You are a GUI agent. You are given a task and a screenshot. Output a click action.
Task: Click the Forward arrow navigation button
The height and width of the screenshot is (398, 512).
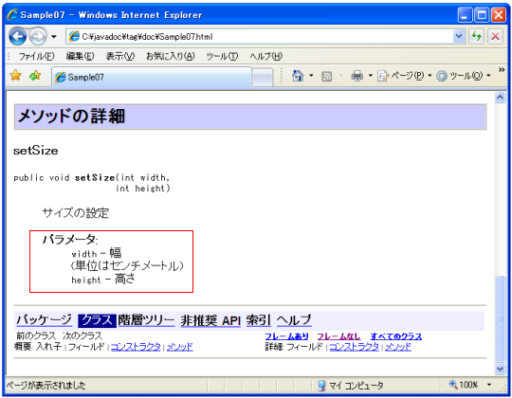pos(38,37)
